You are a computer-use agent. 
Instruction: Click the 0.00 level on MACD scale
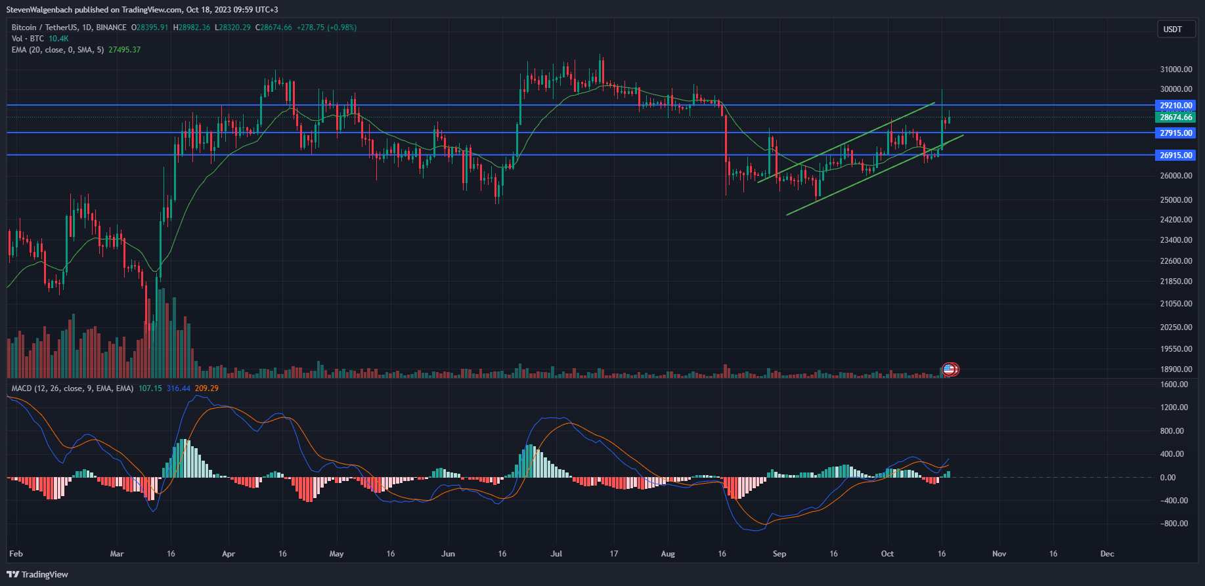[x=1168, y=477]
